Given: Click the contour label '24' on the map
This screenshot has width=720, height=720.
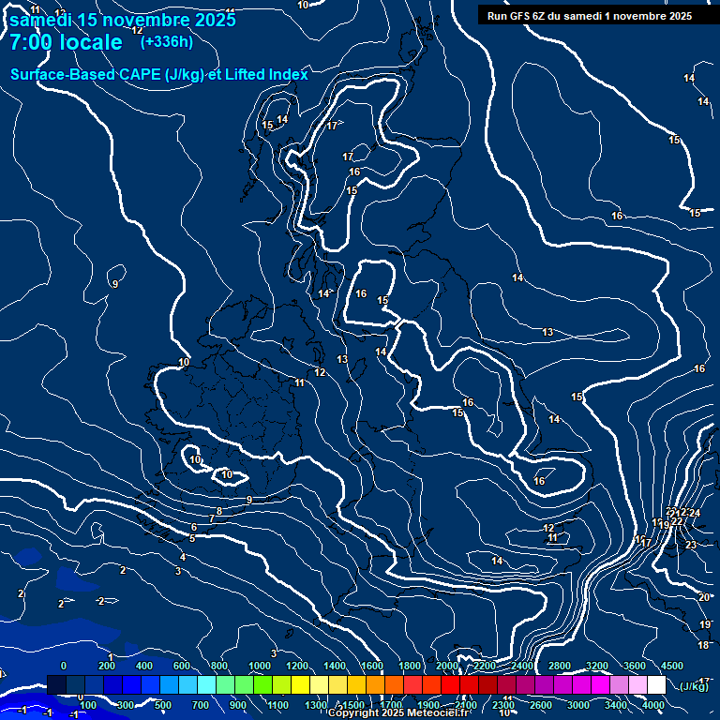Looking at the screenshot, I should coord(695,513).
